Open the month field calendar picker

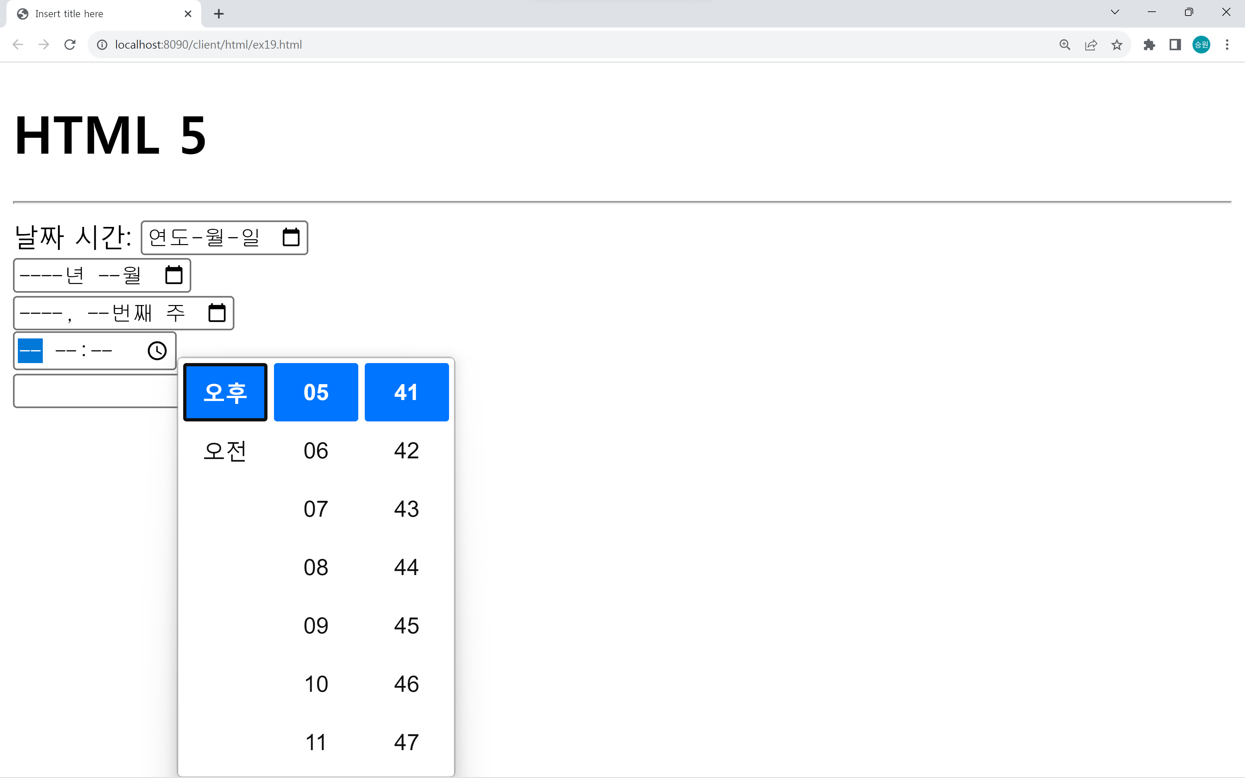(x=173, y=275)
